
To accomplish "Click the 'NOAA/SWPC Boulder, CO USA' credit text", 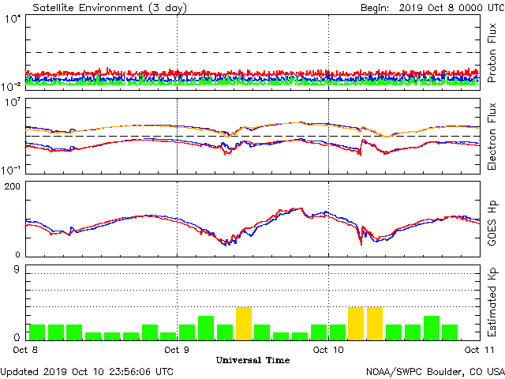I will pos(436,372).
